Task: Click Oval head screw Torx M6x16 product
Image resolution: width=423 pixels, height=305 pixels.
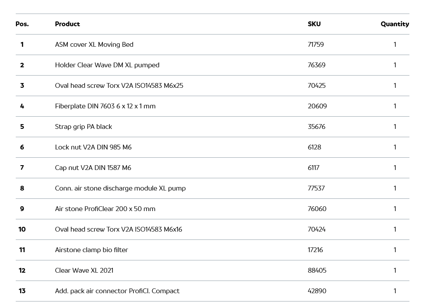Action: pyautogui.click(x=119, y=229)
